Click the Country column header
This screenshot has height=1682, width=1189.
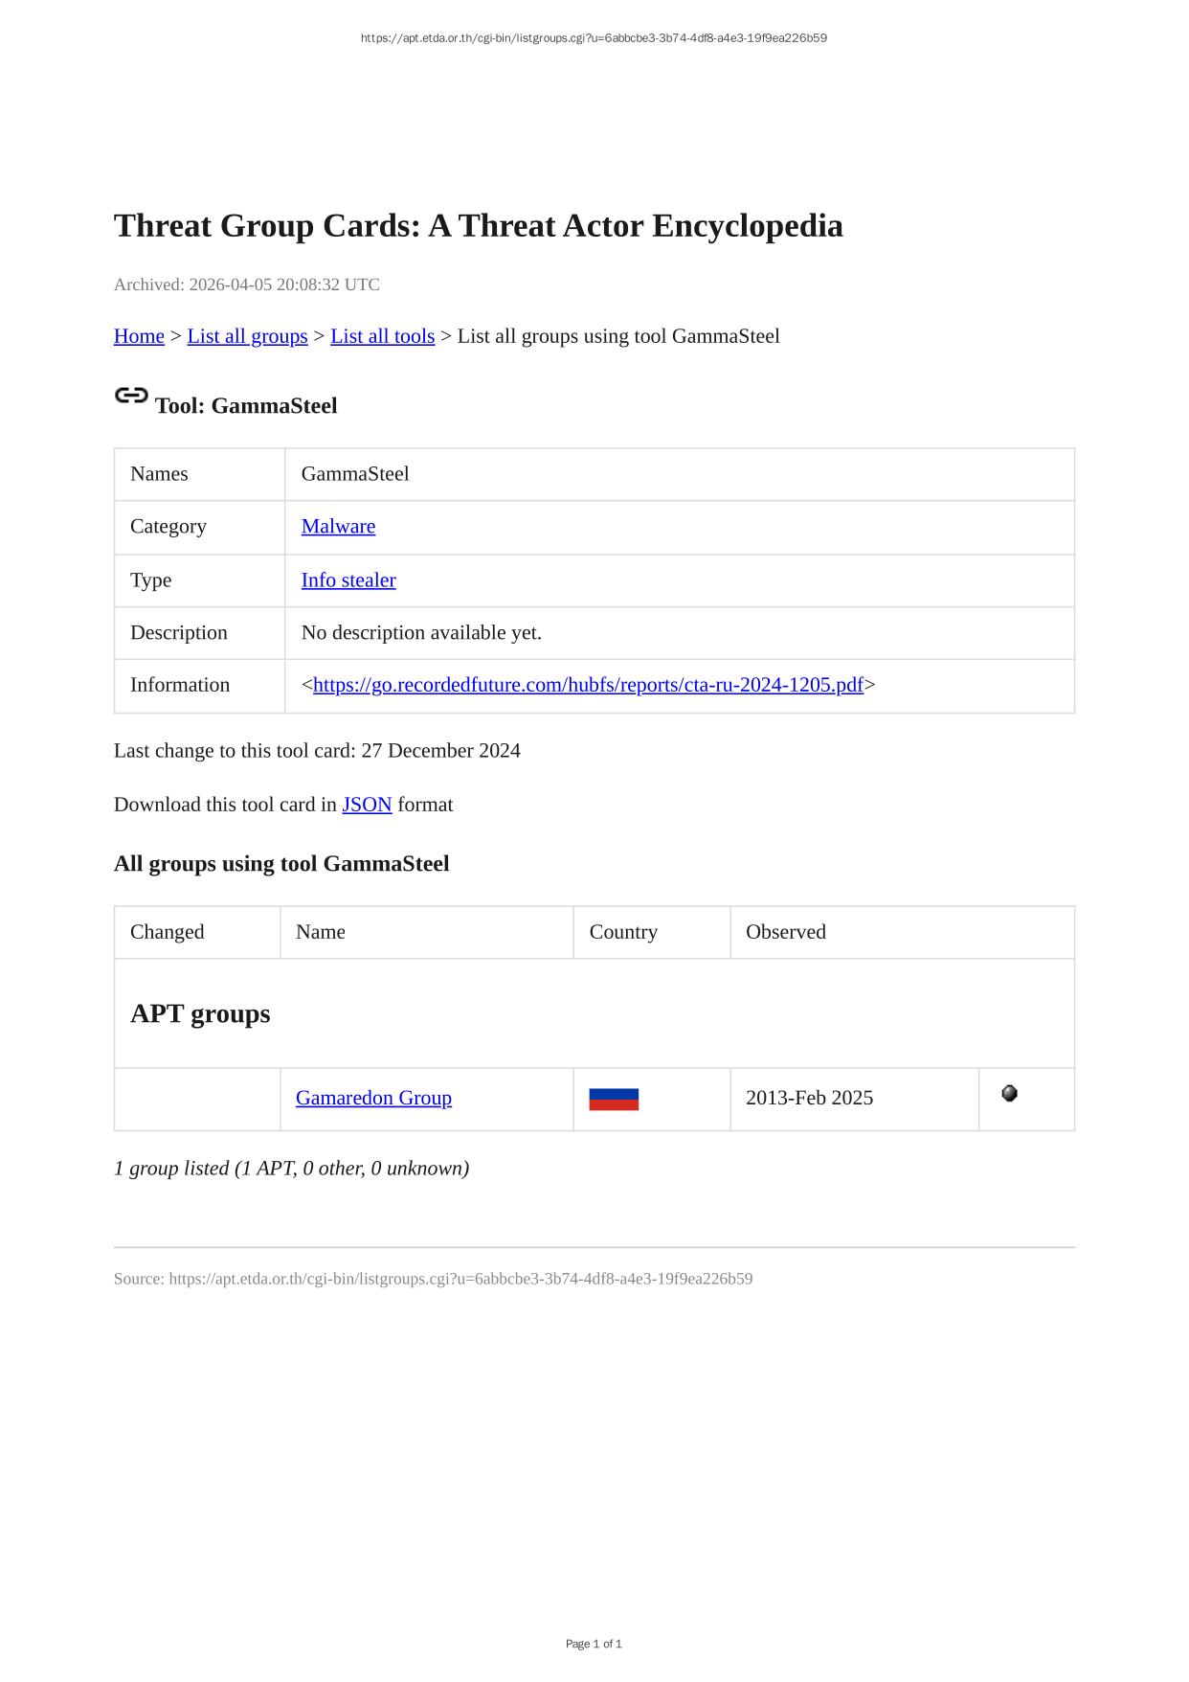(x=623, y=932)
